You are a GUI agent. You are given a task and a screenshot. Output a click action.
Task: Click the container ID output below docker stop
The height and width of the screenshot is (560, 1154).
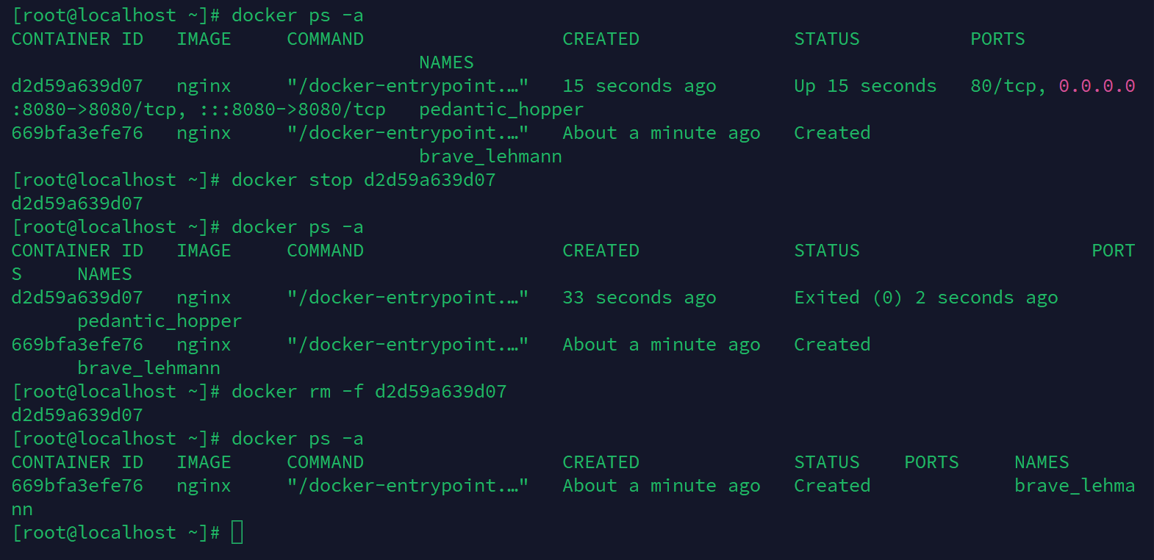77,204
